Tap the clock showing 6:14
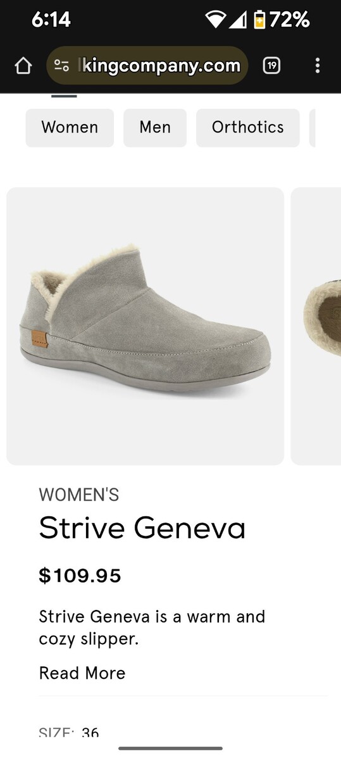 [x=51, y=20]
